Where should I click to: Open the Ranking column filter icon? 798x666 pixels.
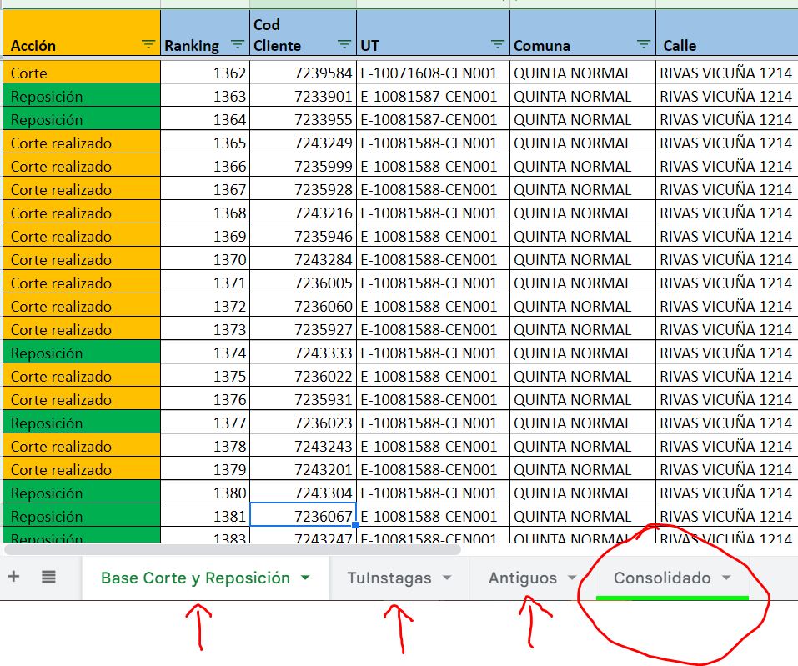point(237,45)
